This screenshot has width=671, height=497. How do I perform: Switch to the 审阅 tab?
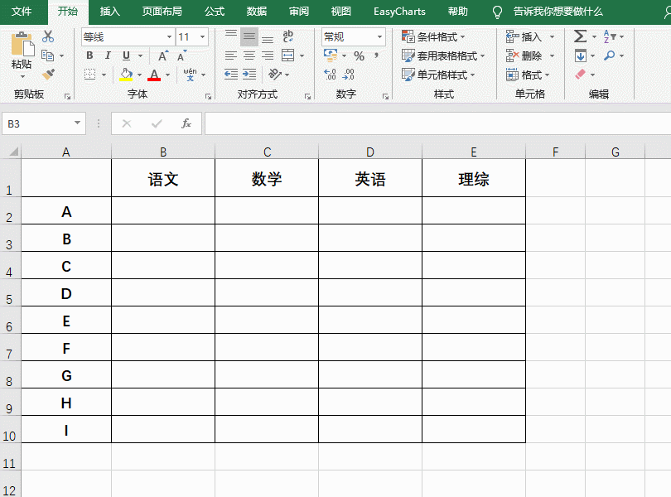(x=299, y=11)
